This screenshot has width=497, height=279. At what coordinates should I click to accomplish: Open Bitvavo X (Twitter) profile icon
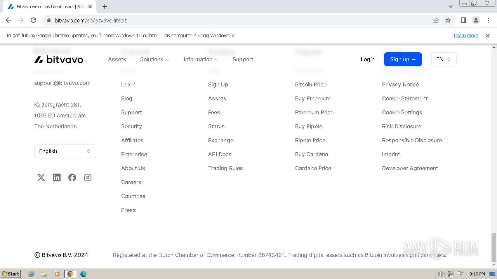[x=41, y=177]
